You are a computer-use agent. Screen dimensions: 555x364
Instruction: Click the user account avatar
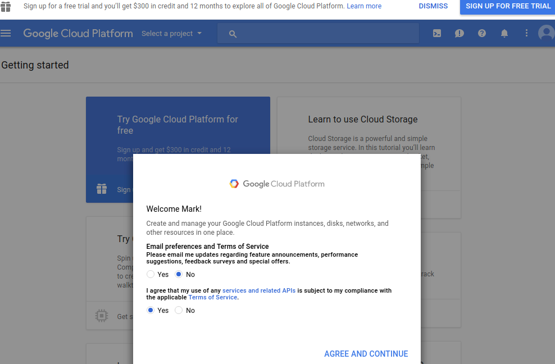point(546,33)
